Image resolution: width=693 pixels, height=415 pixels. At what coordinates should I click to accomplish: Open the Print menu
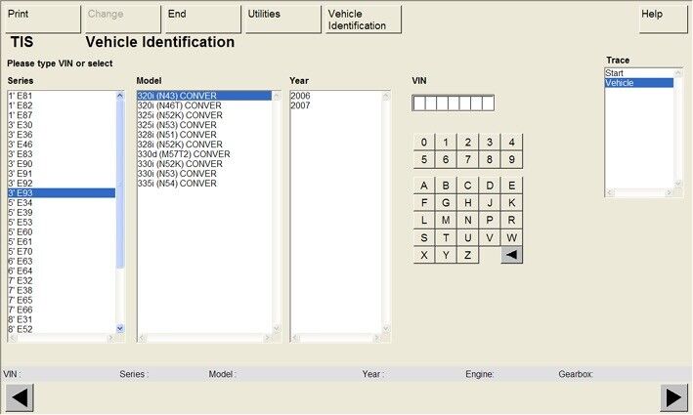click(41, 19)
